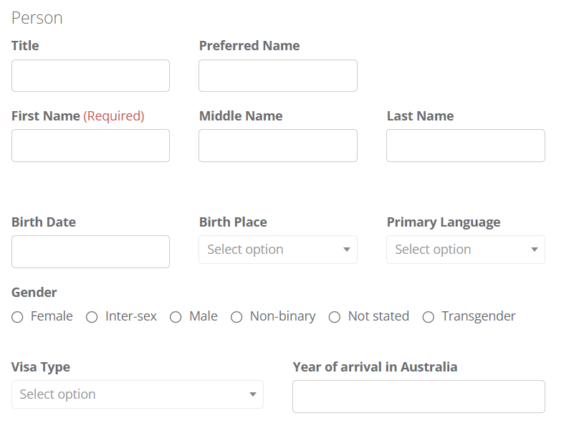Click the First Name (Required) label
This screenshot has height=426, width=579.
click(x=78, y=116)
